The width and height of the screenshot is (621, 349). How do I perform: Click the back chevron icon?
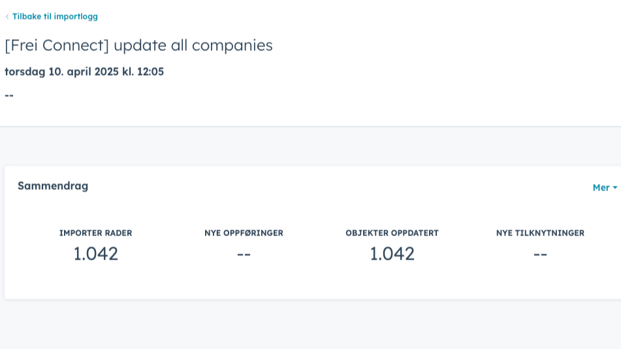(x=7, y=17)
